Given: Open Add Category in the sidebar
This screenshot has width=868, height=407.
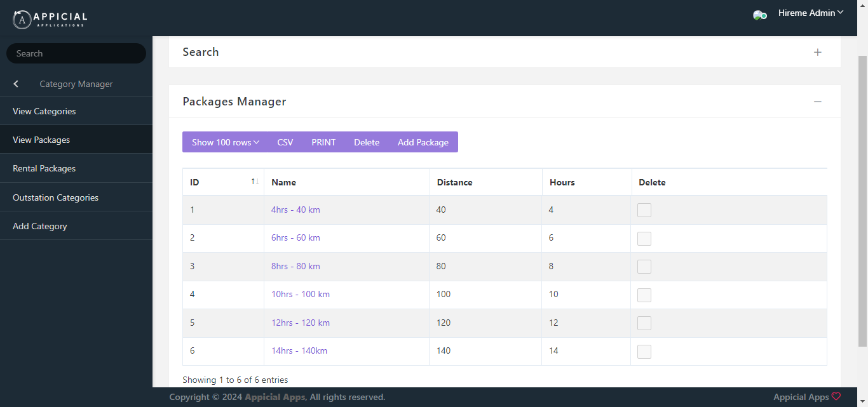Looking at the screenshot, I should 76,226.
